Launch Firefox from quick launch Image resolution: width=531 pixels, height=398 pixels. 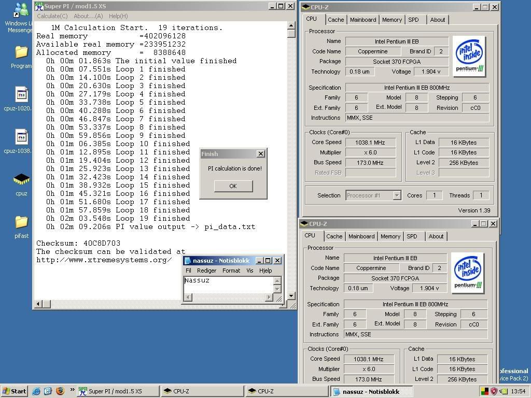[60, 391]
